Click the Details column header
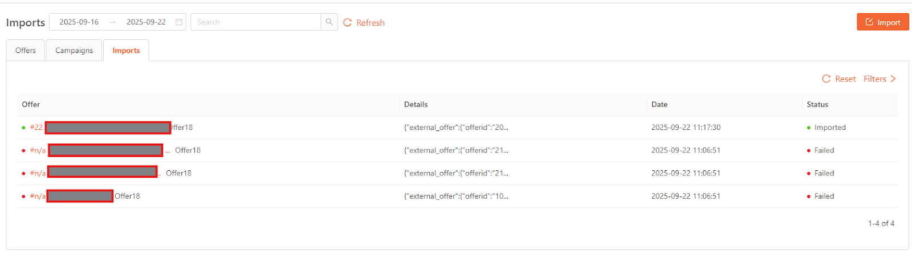This screenshot has height=262, width=912. [x=416, y=105]
